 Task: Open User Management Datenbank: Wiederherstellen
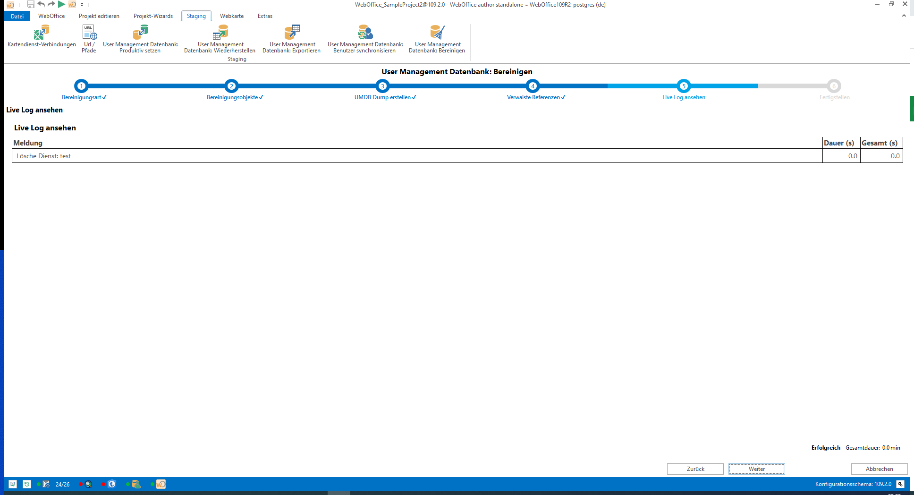[221, 38]
